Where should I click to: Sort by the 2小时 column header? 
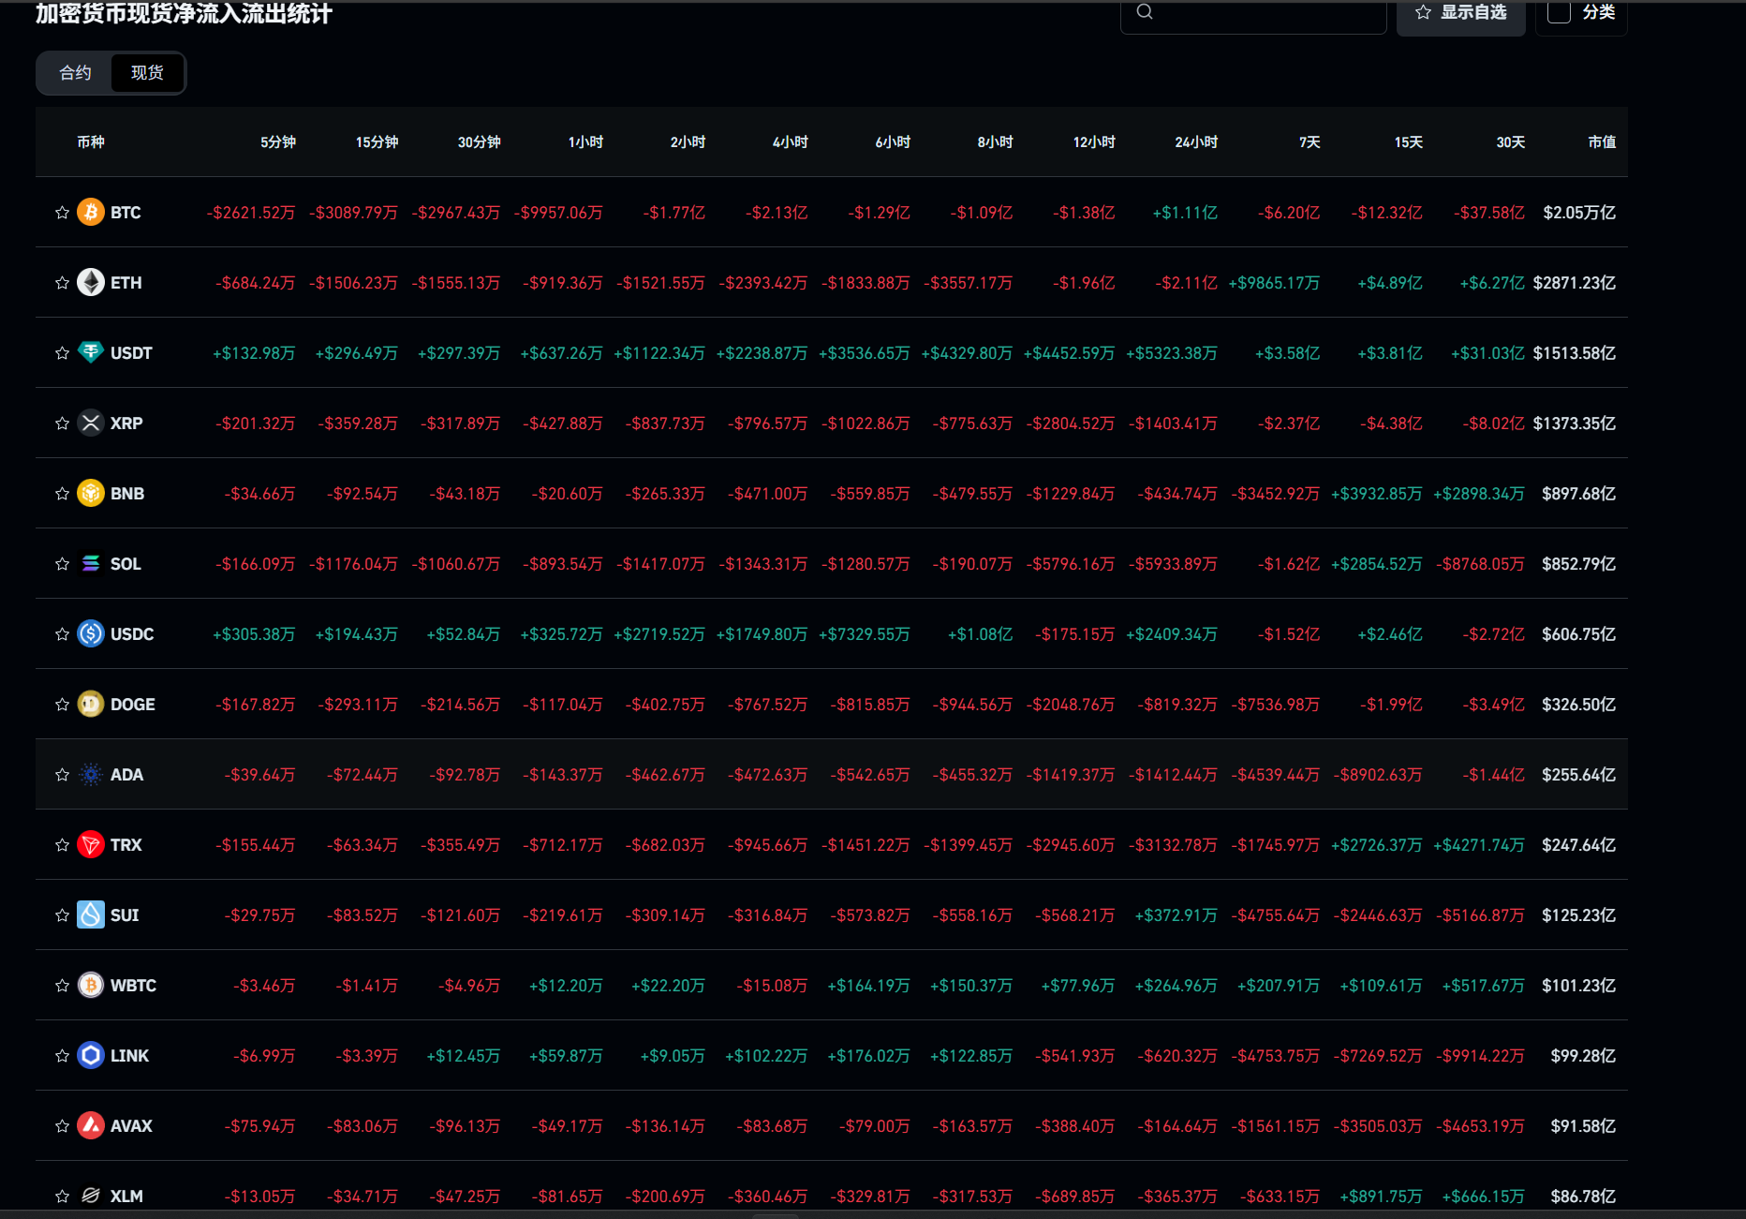(688, 142)
